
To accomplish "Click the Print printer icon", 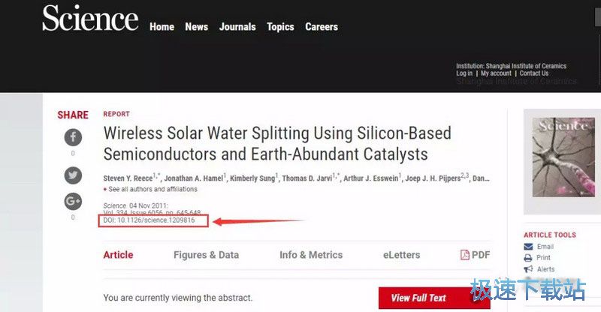I will click(528, 258).
